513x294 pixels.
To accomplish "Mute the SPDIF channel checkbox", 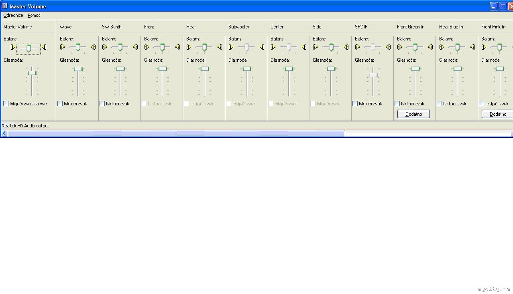I will [355, 104].
